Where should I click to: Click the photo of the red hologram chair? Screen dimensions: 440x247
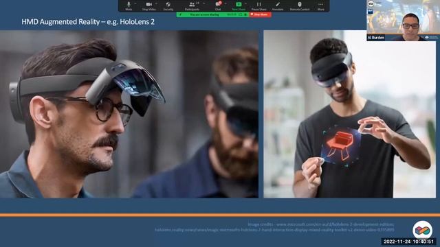pyautogui.click(x=350, y=115)
